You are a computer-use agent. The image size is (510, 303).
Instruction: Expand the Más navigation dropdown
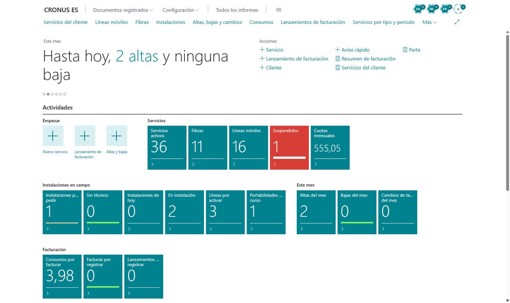click(x=430, y=22)
